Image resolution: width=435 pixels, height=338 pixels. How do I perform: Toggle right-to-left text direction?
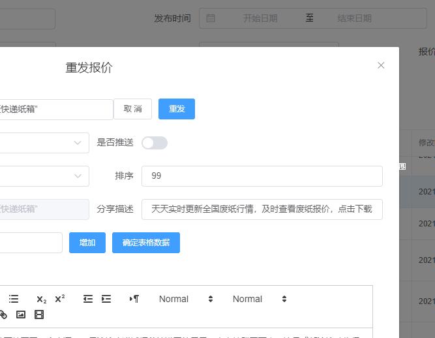134,299
